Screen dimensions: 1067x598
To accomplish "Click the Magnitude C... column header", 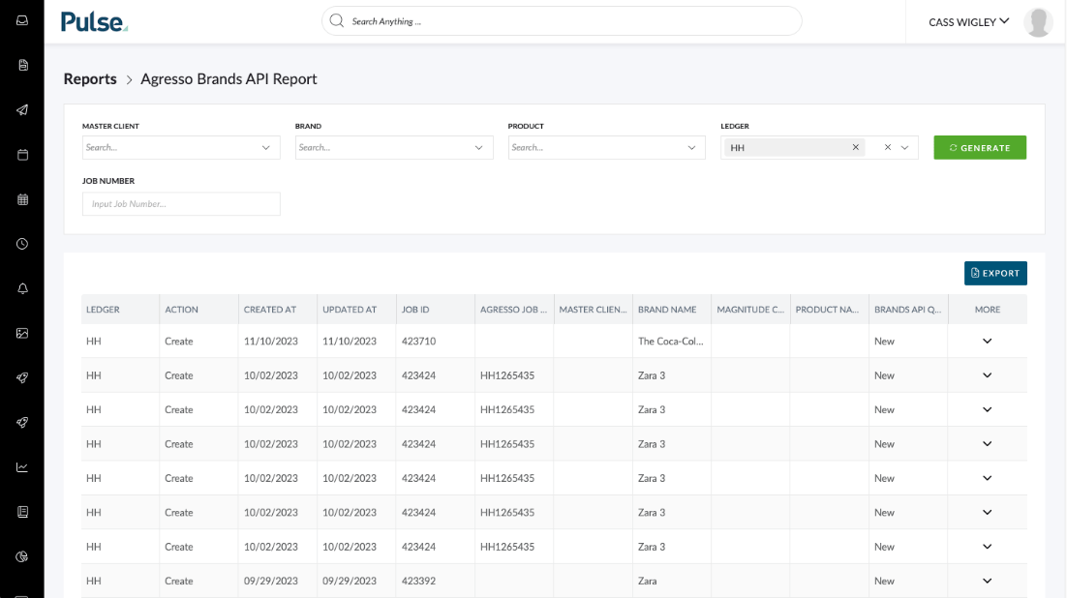I will pyautogui.click(x=750, y=310).
